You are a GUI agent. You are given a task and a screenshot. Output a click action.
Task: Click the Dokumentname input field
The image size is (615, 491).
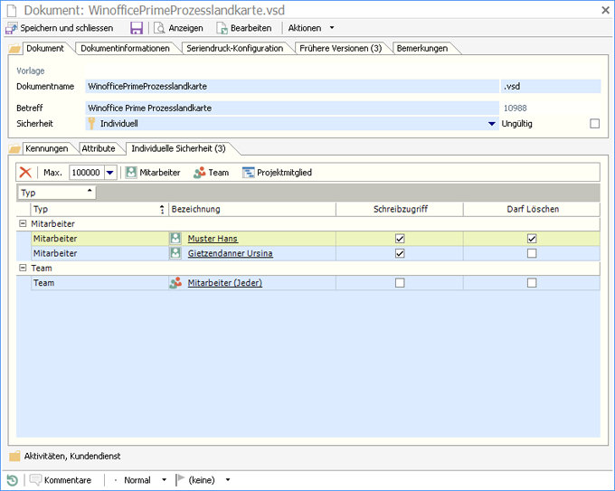pyautogui.click(x=292, y=86)
